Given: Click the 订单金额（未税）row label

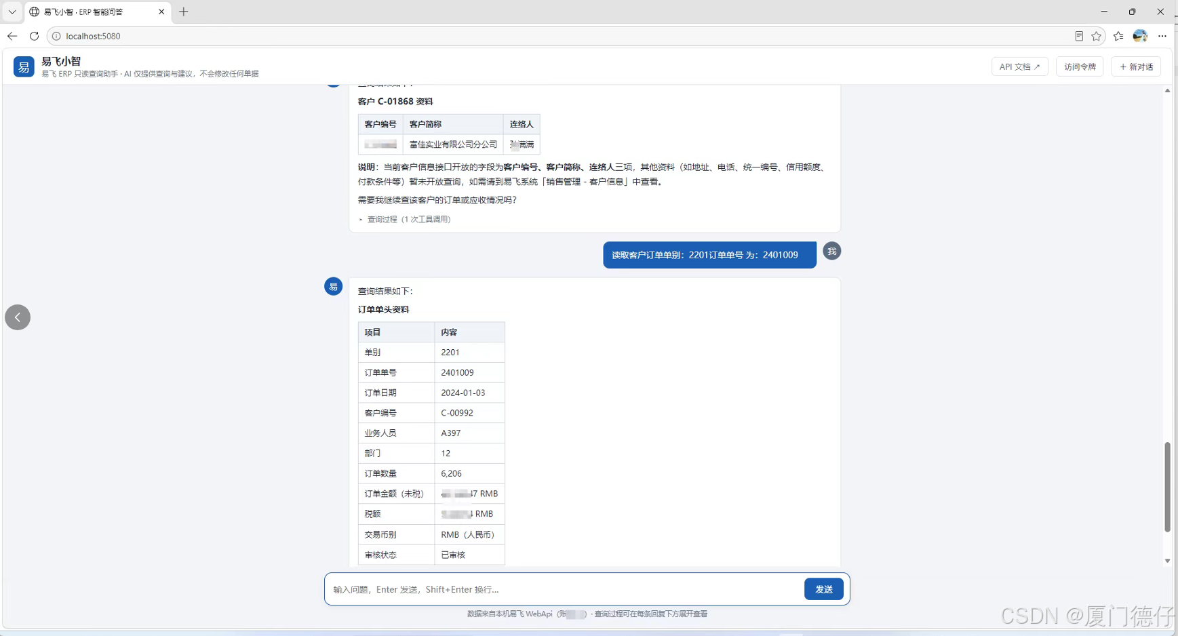Looking at the screenshot, I should tap(396, 494).
